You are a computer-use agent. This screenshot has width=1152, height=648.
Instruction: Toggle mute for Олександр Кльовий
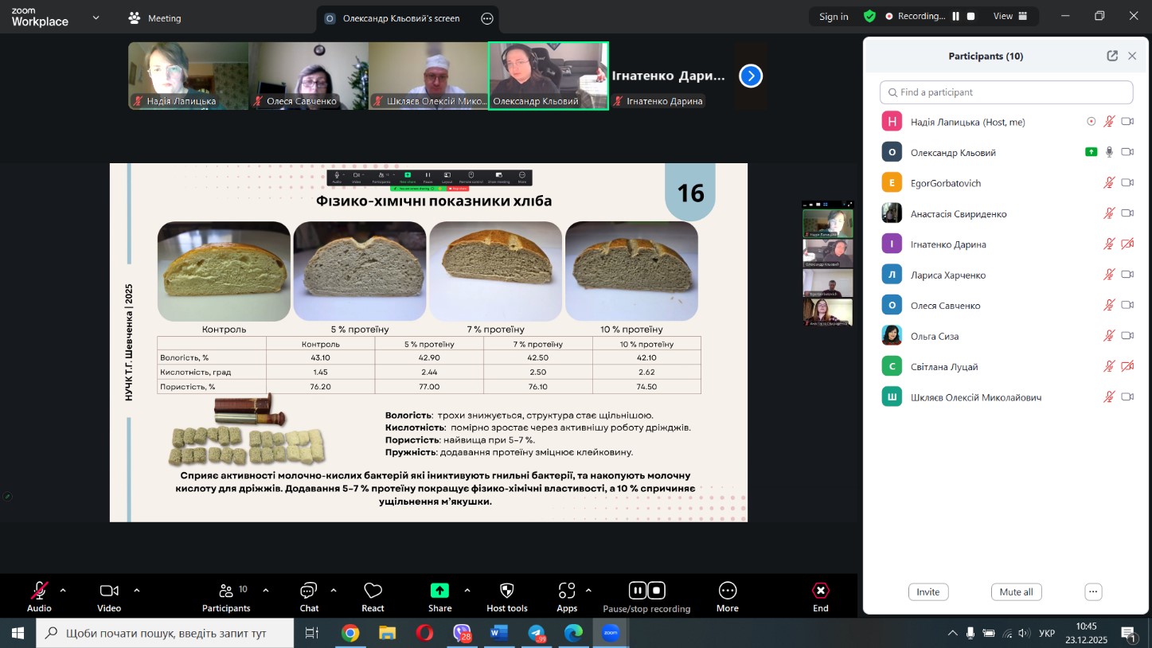1109,152
